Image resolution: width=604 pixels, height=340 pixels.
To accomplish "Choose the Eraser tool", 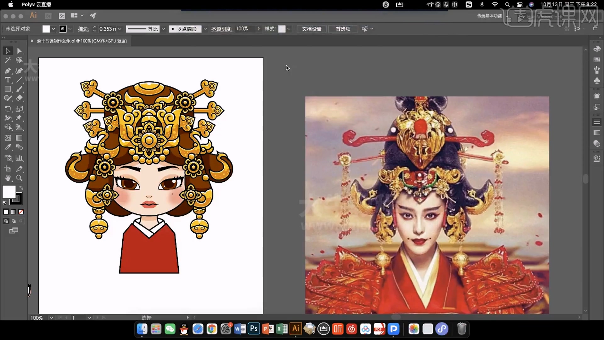I will [20, 98].
